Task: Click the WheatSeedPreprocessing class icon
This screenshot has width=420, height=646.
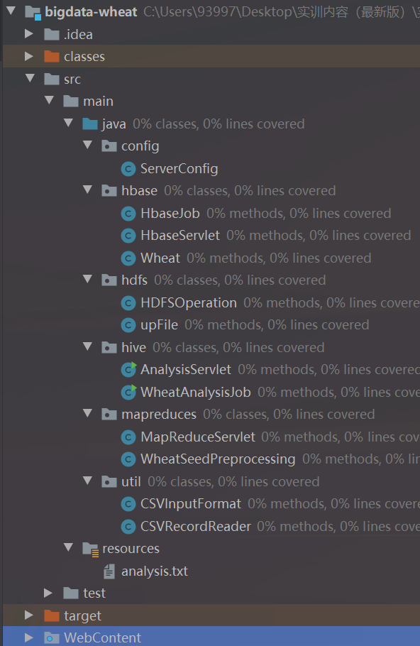Action: tap(128, 459)
